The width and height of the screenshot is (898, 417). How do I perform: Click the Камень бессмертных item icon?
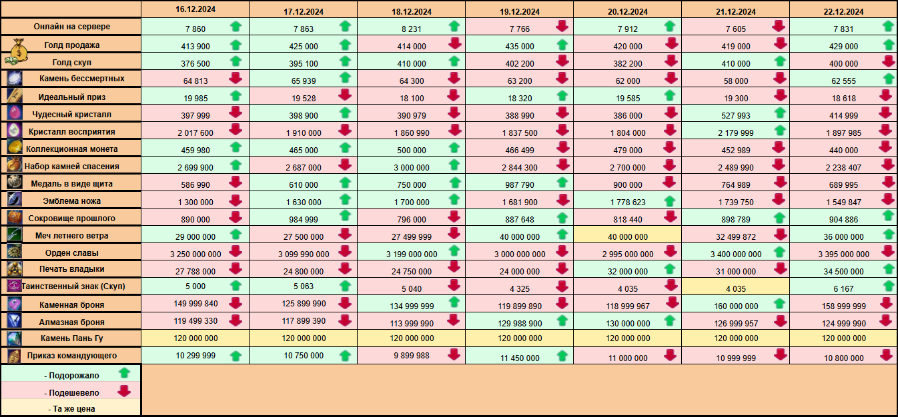(x=15, y=79)
